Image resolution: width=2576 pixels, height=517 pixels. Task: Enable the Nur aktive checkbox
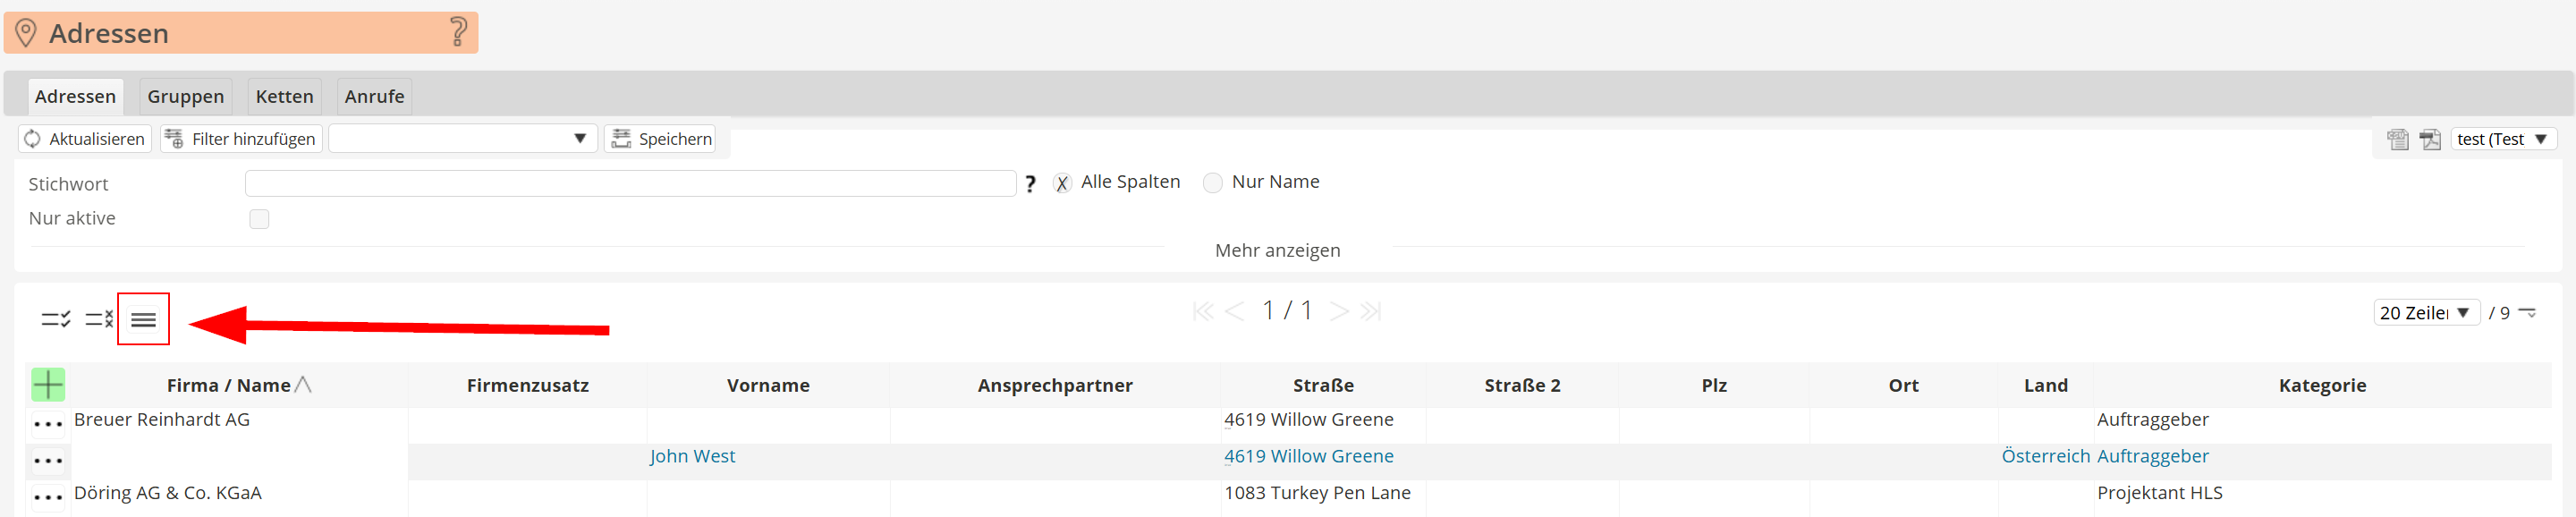point(259,219)
